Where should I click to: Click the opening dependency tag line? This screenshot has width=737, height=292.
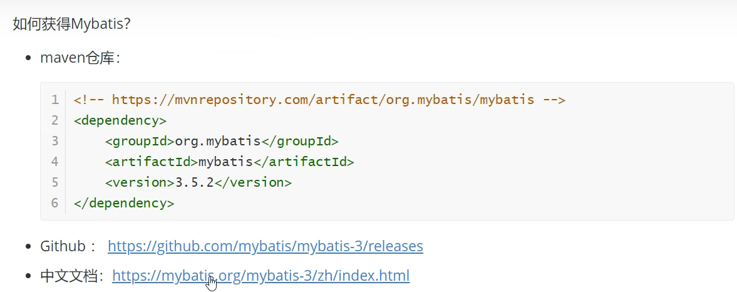[x=120, y=120]
